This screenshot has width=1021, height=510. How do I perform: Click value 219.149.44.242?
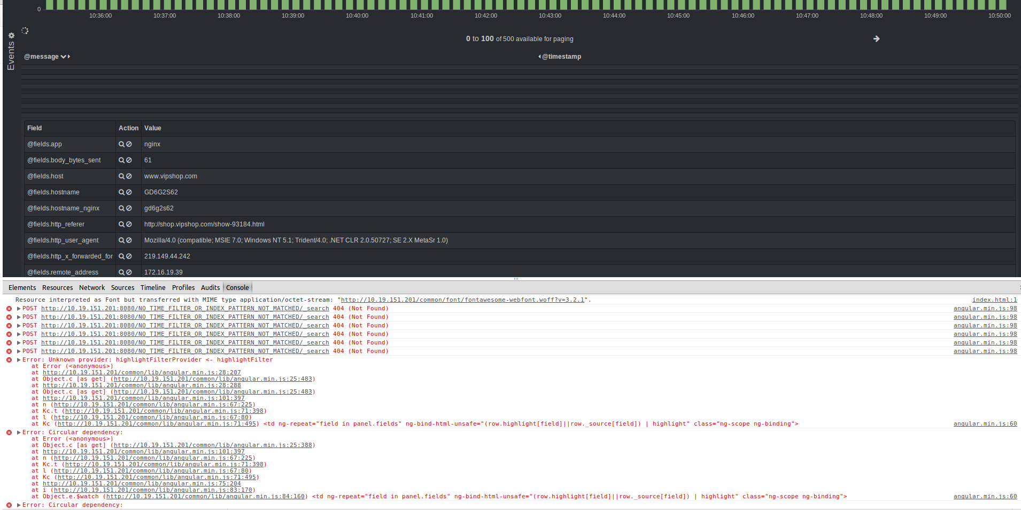tap(167, 256)
